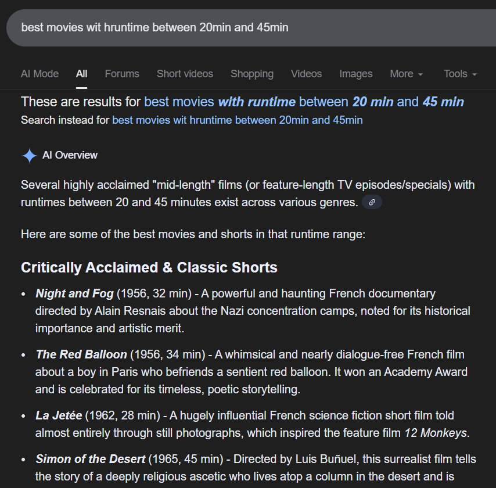The image size is (496, 488).
Task: Open corrected query 'best movies with runtime' link
Action: [x=304, y=102]
